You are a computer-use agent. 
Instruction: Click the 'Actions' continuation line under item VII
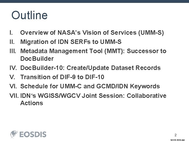(32, 103)
